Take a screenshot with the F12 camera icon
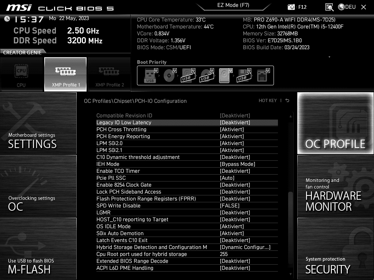374x280 pixels. [x=291, y=7]
